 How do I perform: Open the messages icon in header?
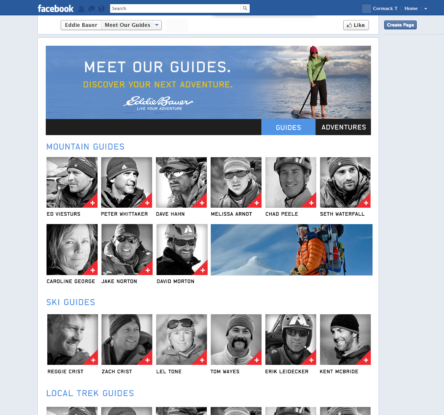92,9
